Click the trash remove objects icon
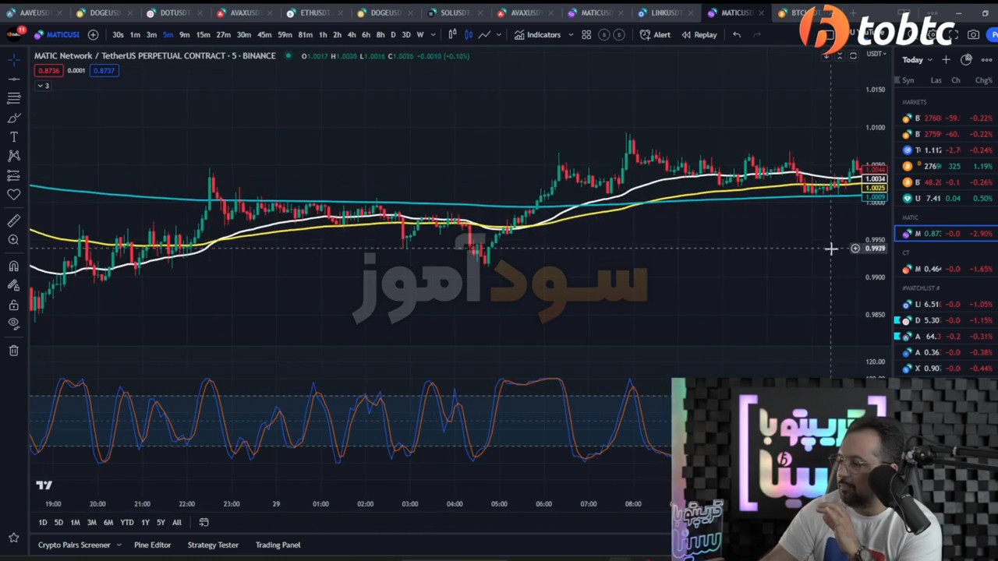 pos(14,351)
